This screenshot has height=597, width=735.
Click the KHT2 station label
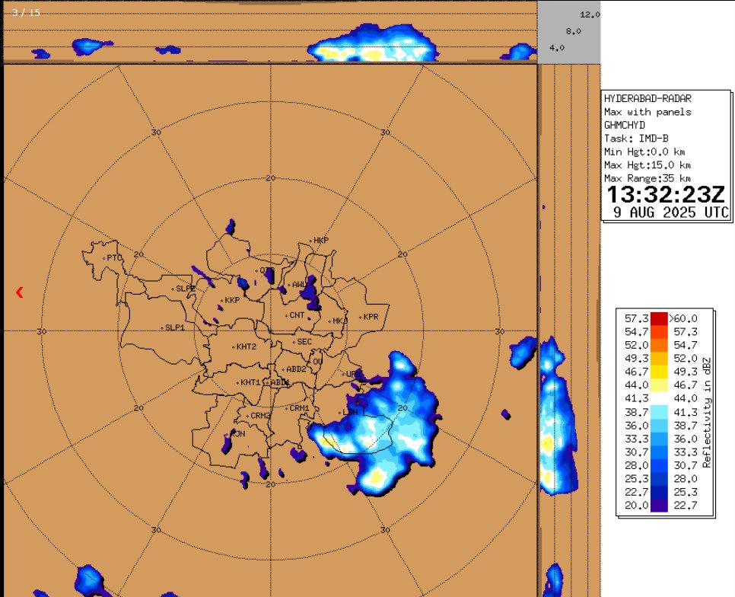[247, 347]
